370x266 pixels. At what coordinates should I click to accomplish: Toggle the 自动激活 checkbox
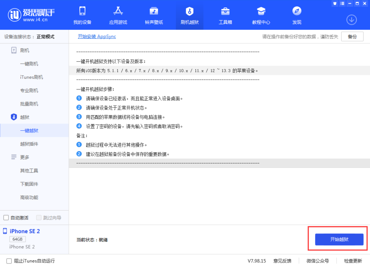point(6,218)
